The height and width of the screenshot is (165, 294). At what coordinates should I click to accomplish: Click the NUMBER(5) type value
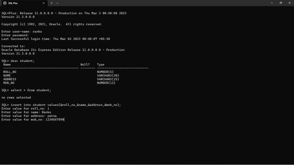105,72
